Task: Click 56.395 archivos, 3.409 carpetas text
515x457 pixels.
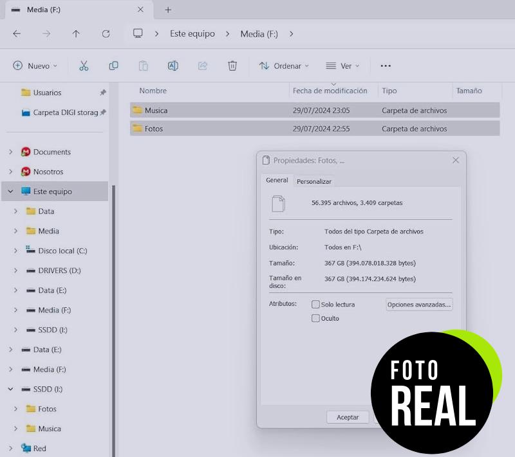Action: coord(357,202)
